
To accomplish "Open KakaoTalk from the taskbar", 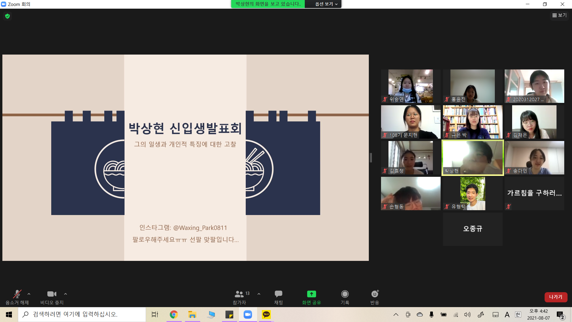I will point(266,315).
